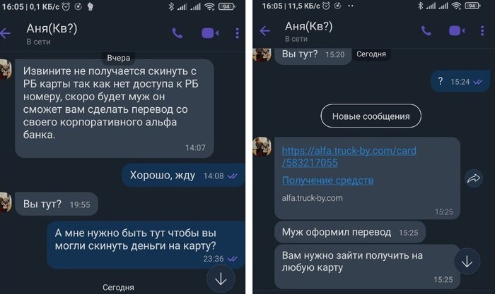Tap the "Новые сообщения" pill button

click(x=371, y=116)
